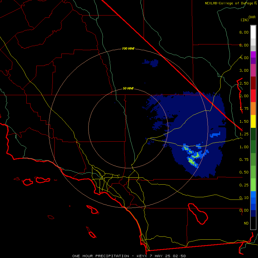
Task: Click the 8.00 scale value
Action: pos(244,32)
